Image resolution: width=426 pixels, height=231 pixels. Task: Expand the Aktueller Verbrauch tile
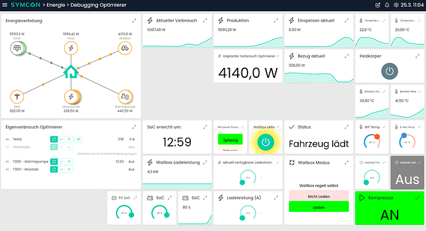point(205,20)
